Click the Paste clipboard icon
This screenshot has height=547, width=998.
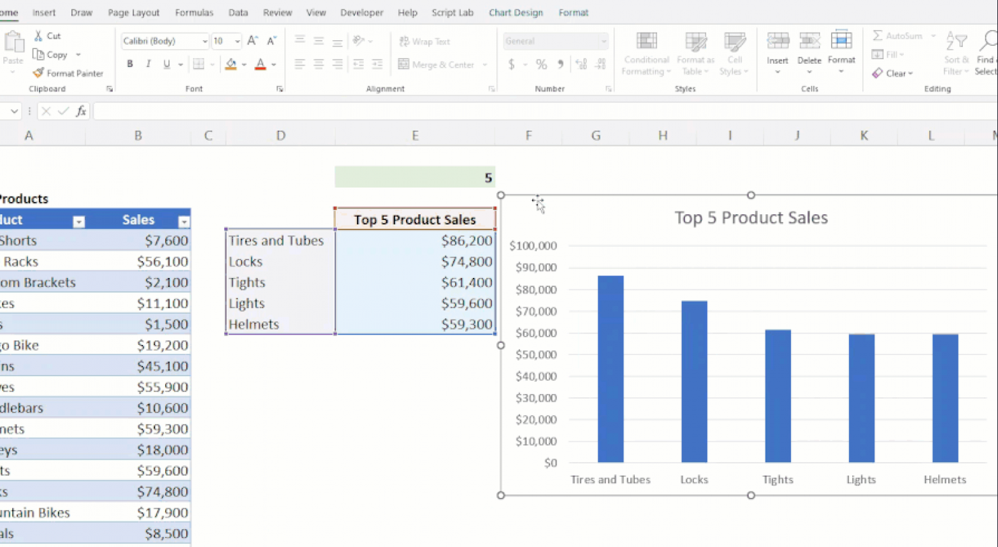click(x=13, y=43)
